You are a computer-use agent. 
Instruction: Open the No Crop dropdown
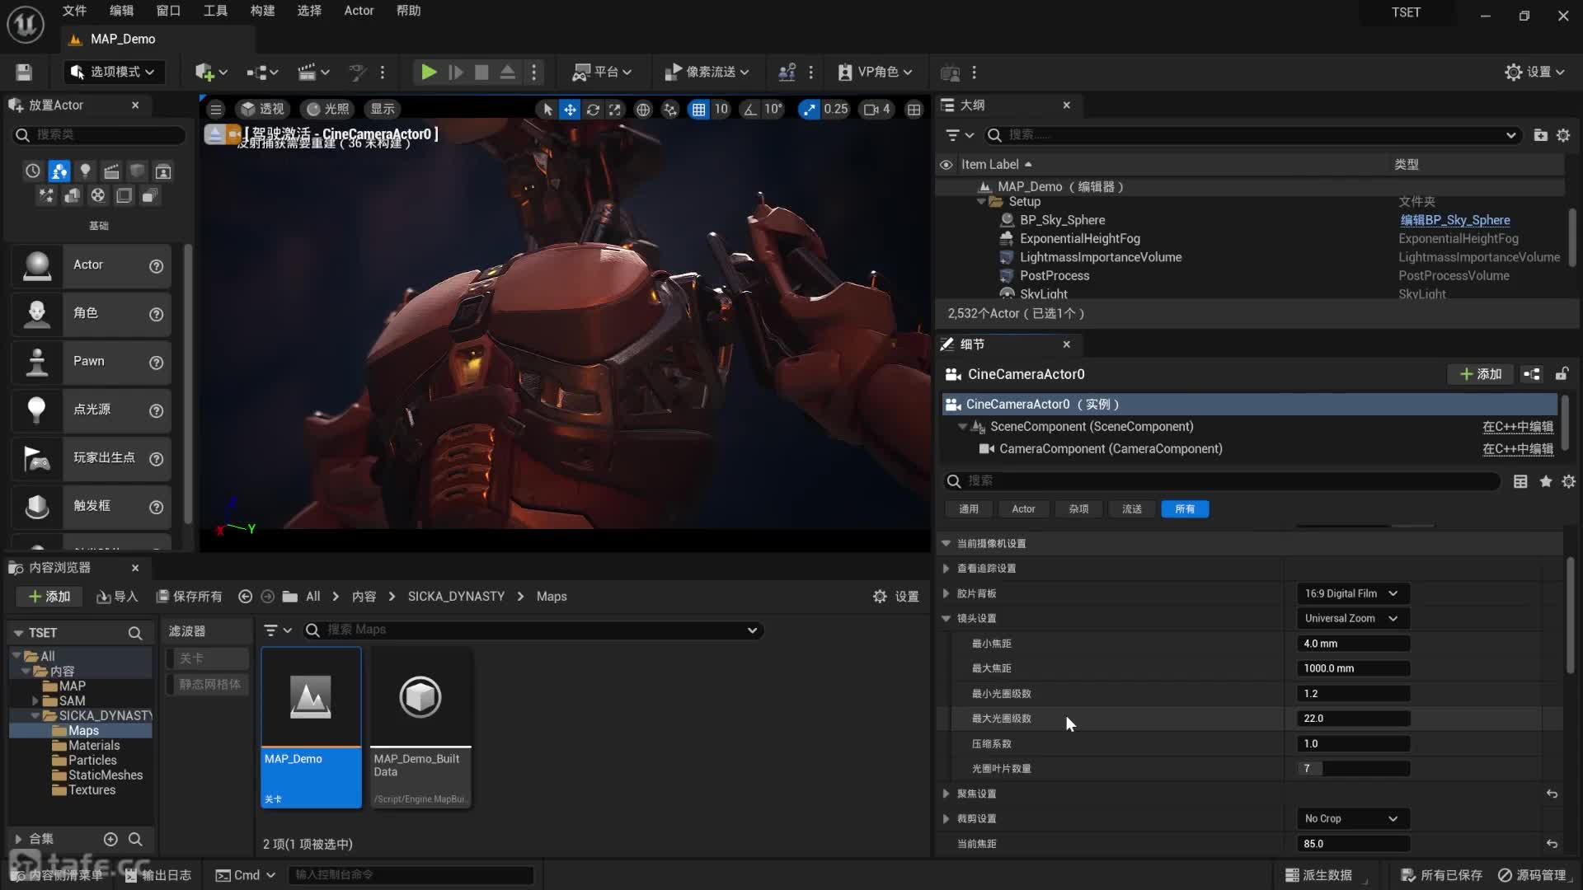1352,819
